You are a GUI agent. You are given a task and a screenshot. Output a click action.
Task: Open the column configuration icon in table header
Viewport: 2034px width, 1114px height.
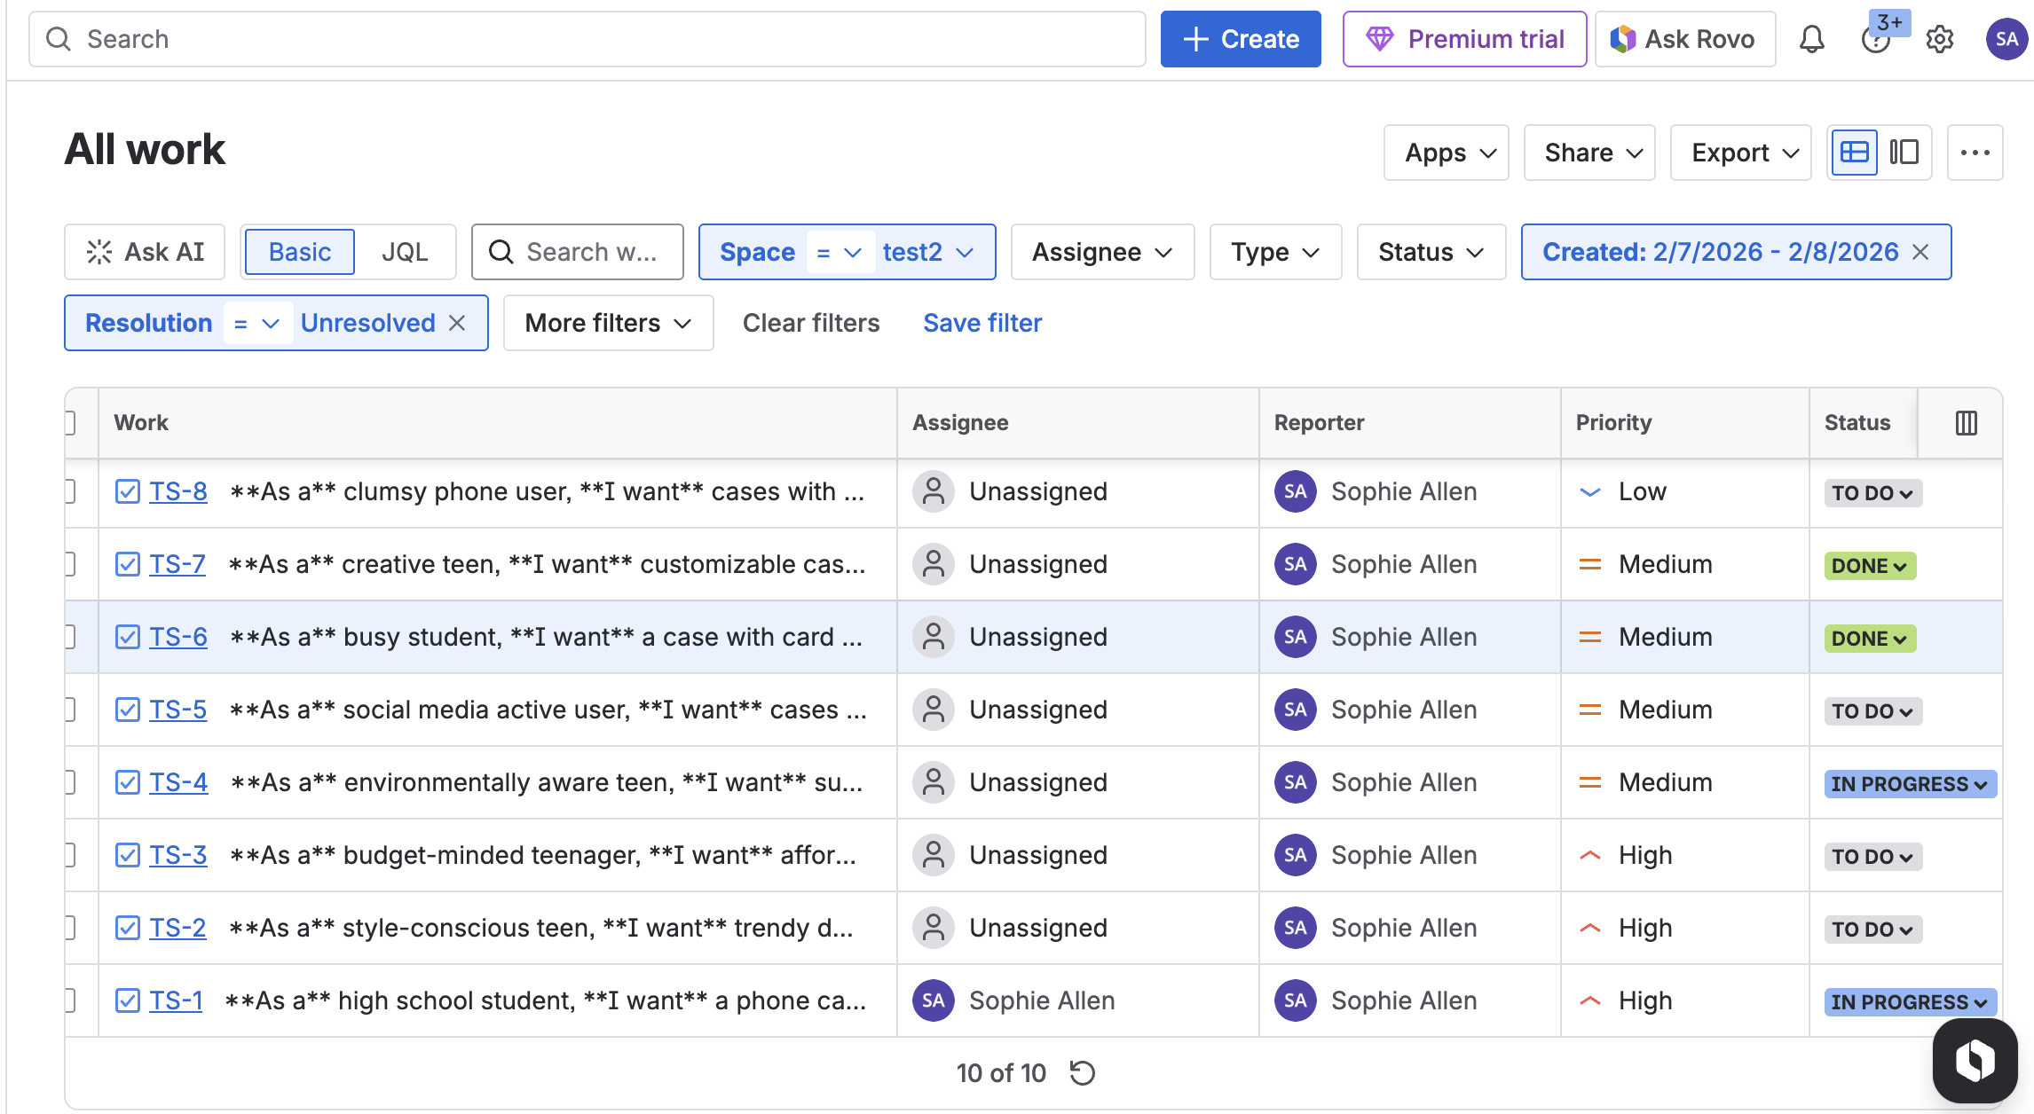point(1966,423)
